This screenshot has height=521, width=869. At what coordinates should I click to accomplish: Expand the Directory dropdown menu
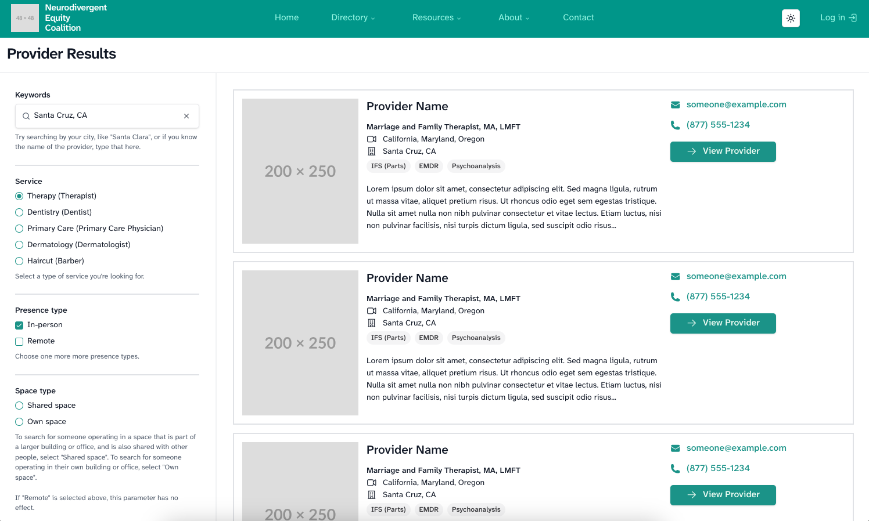(x=353, y=18)
